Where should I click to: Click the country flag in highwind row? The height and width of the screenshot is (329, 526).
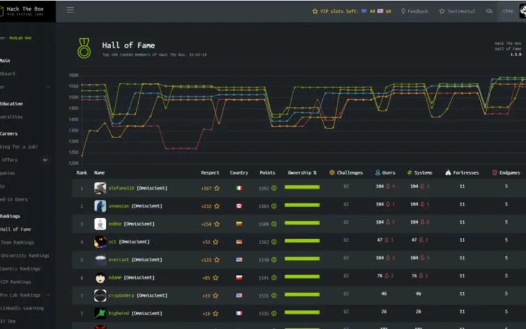pyautogui.click(x=239, y=313)
